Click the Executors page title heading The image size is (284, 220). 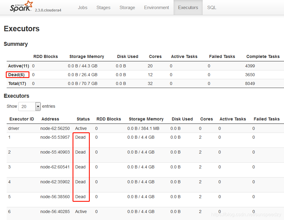(22, 29)
